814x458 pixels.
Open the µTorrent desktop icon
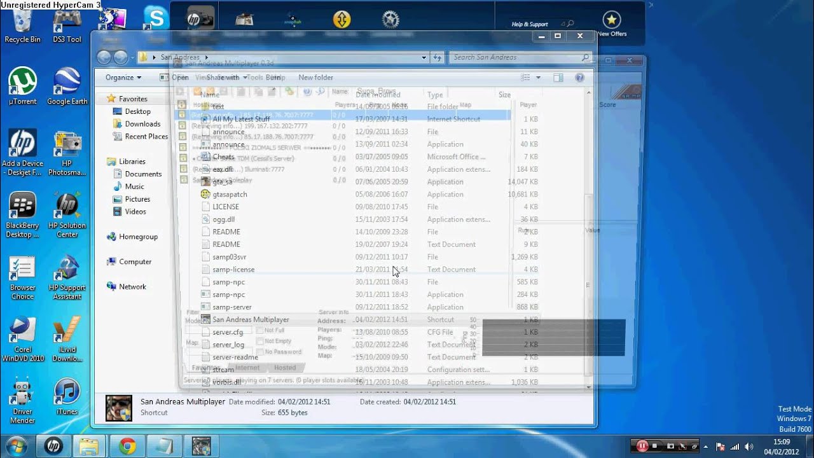pyautogui.click(x=22, y=87)
